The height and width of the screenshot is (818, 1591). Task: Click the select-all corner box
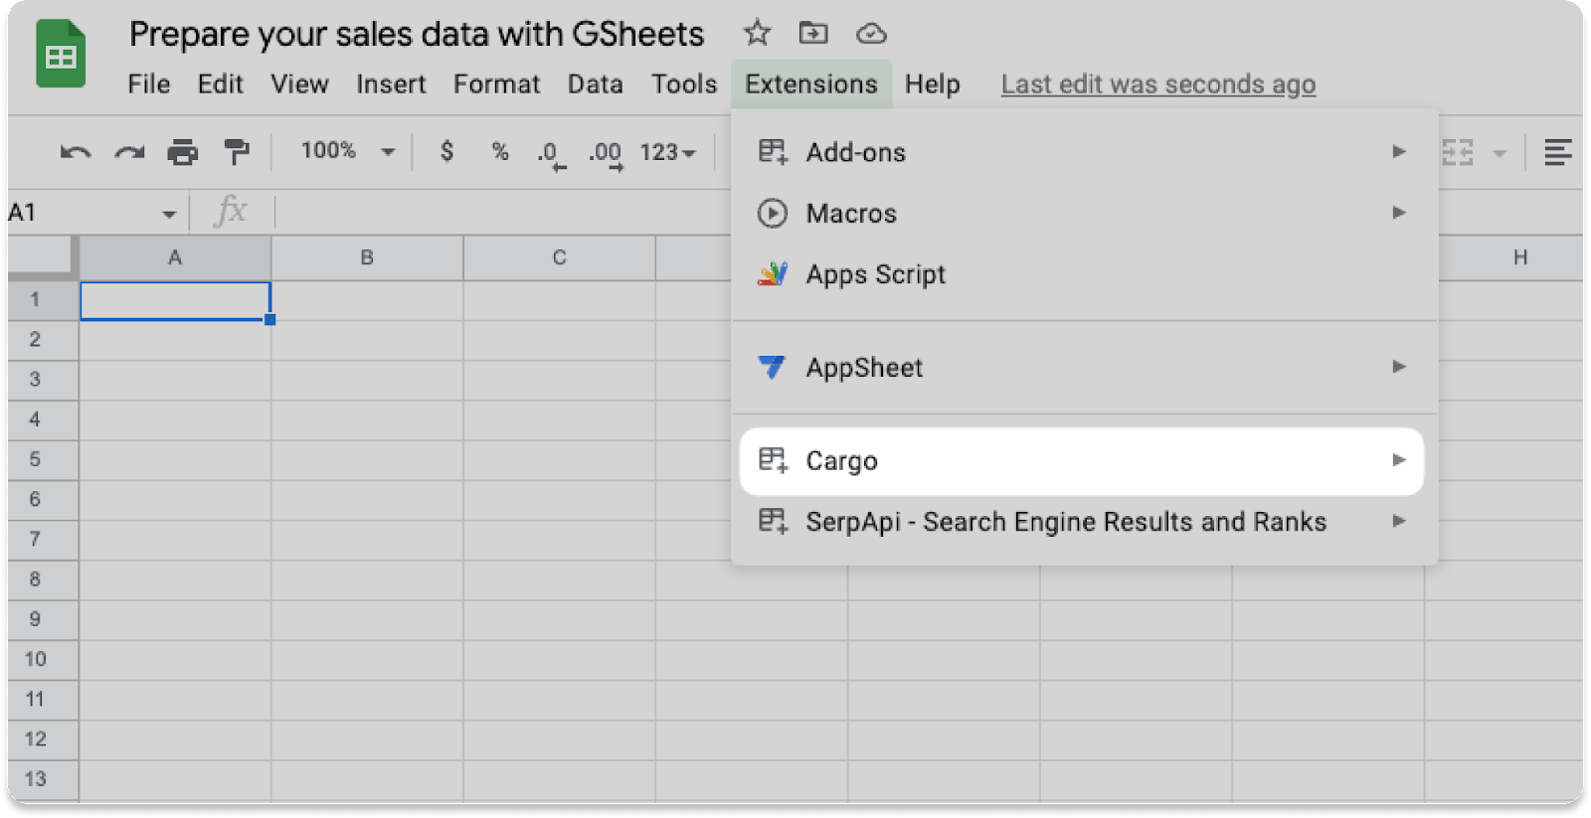point(43,257)
